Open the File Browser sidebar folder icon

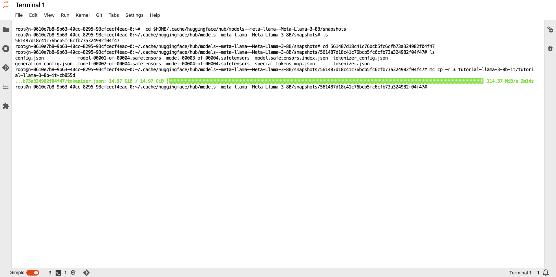6,29
